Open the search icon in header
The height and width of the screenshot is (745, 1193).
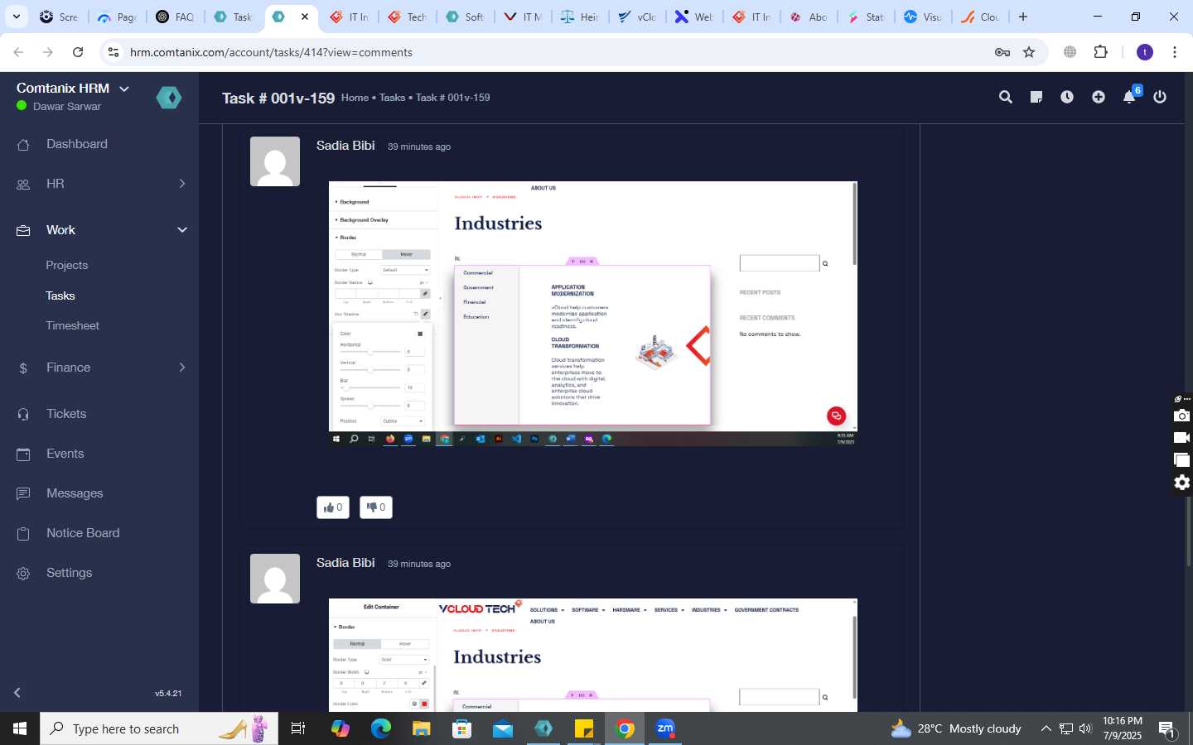click(x=1006, y=98)
